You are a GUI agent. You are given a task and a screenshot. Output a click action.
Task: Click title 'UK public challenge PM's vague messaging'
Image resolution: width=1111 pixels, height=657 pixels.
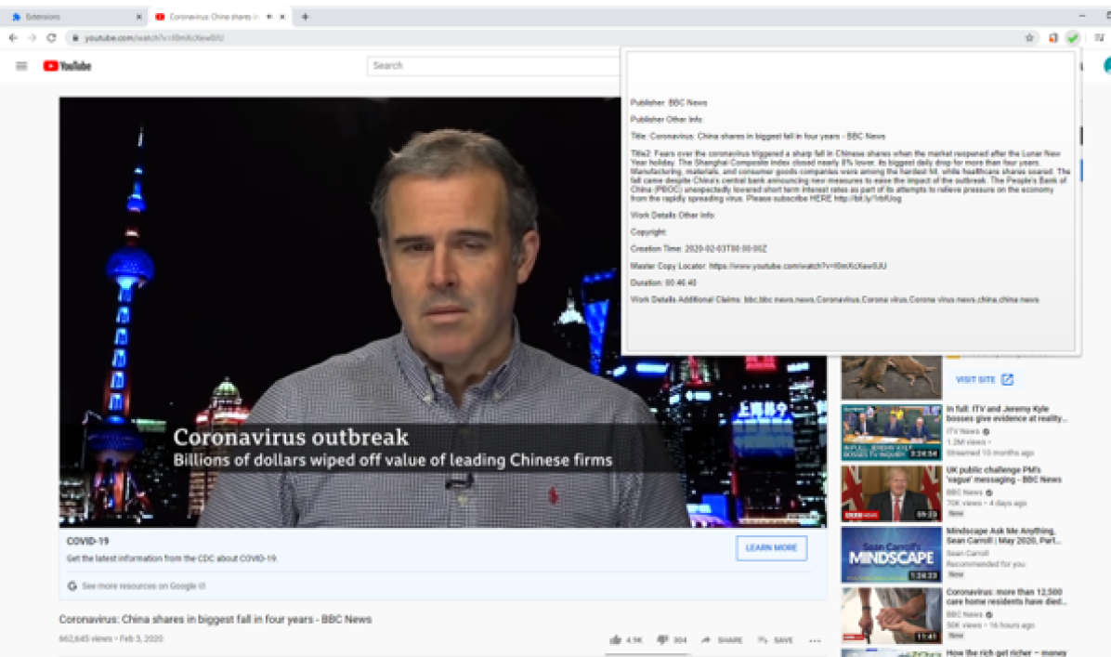(1004, 475)
